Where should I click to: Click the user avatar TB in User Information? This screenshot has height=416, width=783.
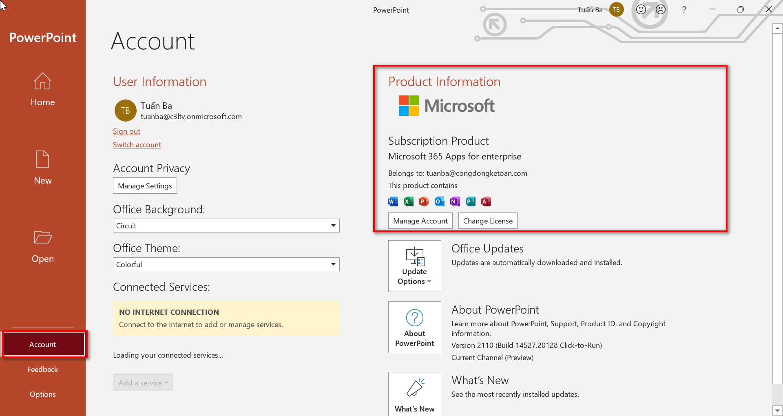coord(125,111)
